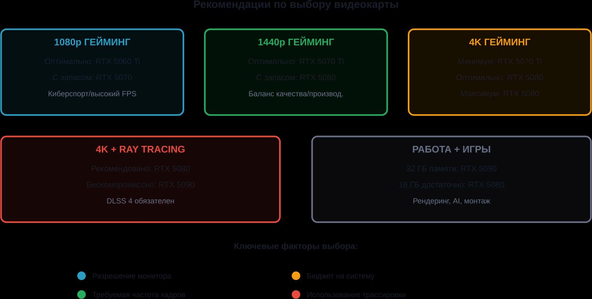Click Оптимально: RTX 5060 Ti line
This screenshot has height=299, width=592.
tap(92, 61)
